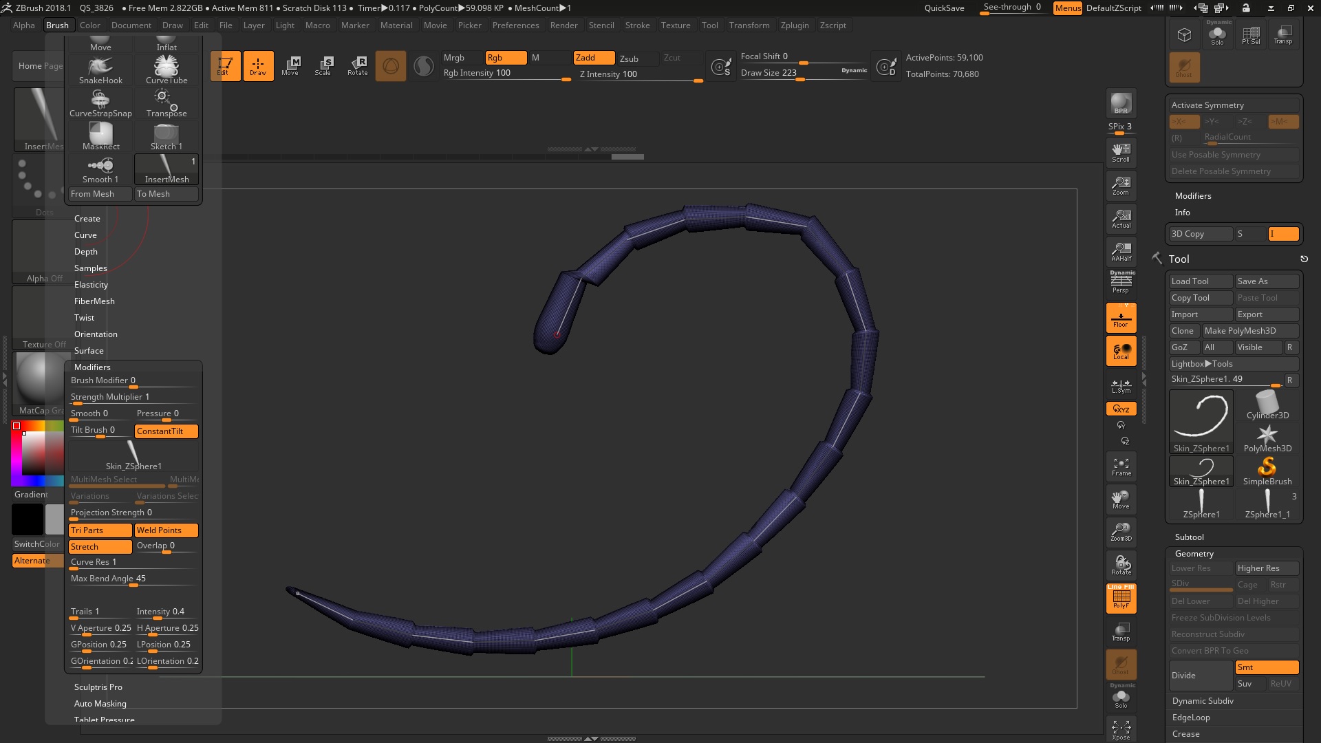Expand the Create brush section
The width and height of the screenshot is (1321, 743).
(87, 219)
